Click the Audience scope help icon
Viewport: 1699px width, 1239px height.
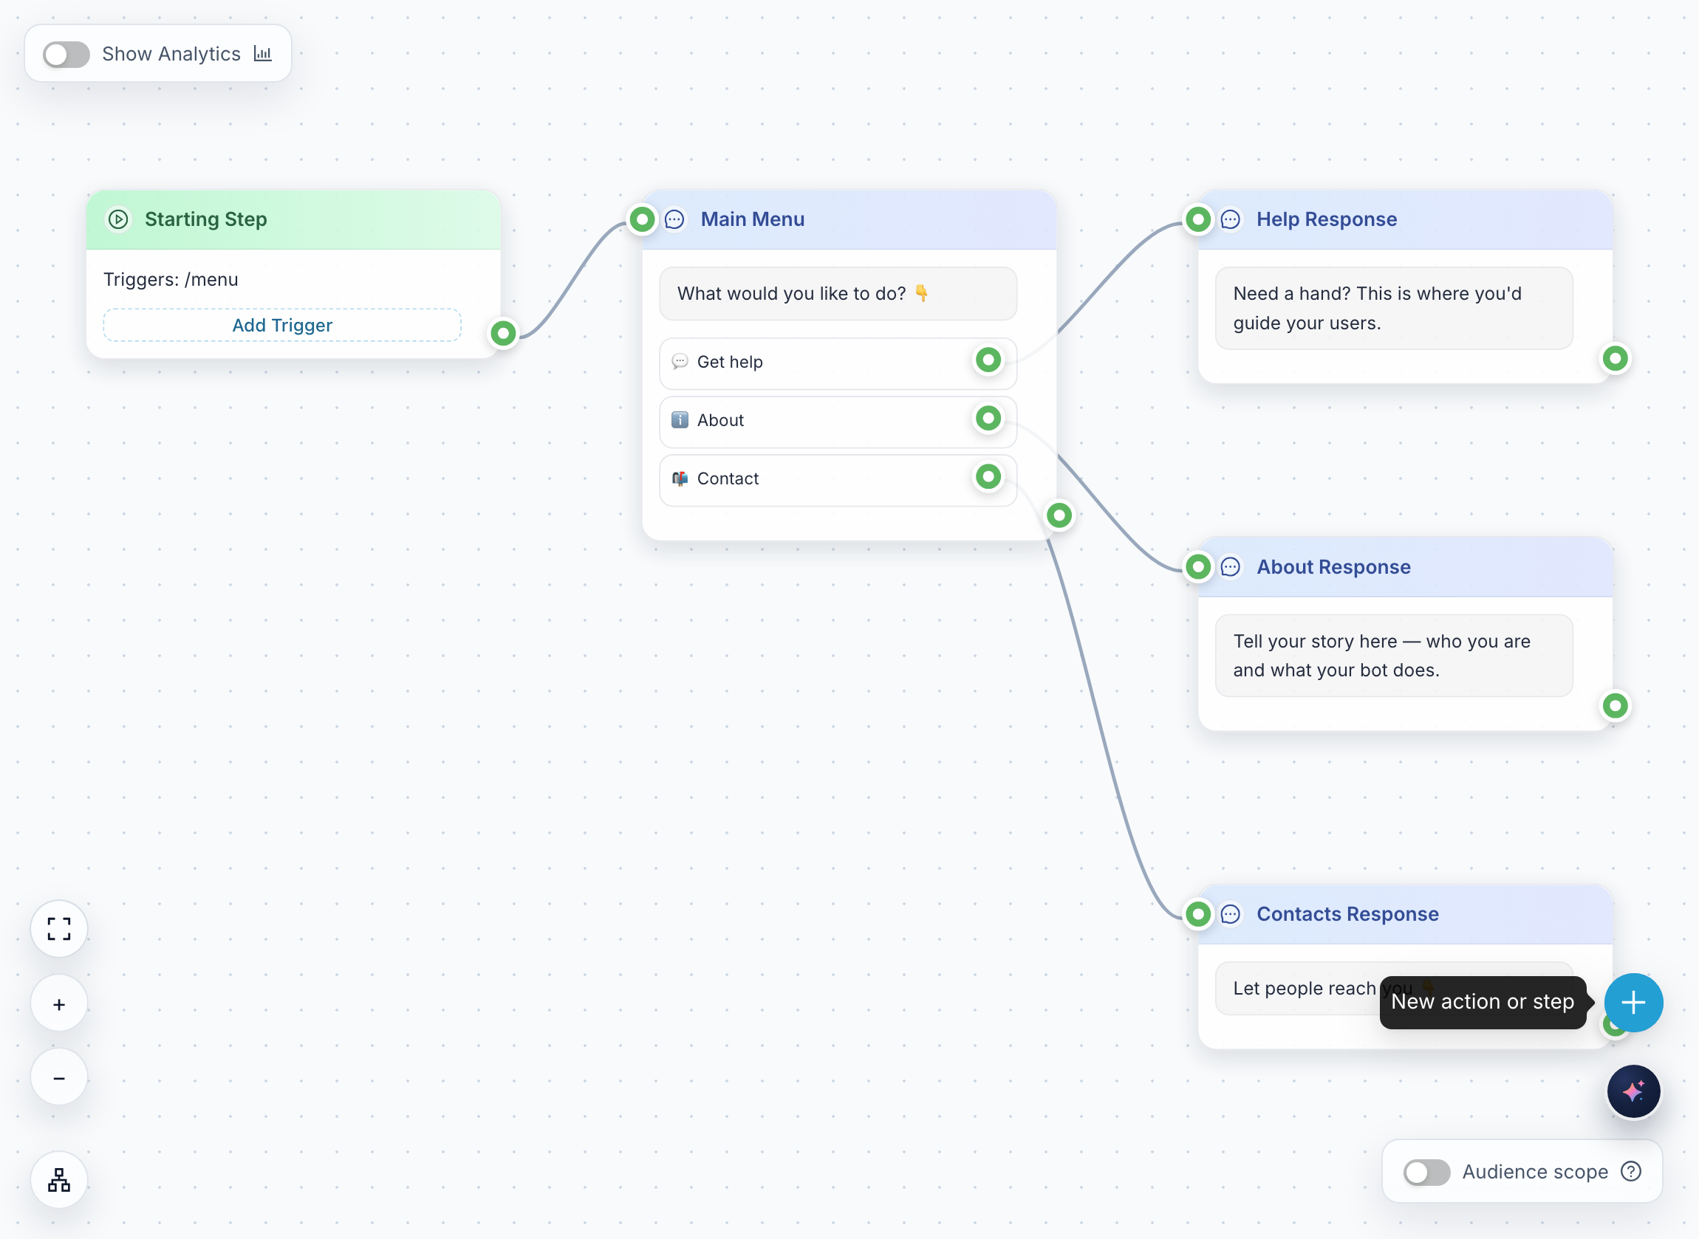click(x=1631, y=1171)
